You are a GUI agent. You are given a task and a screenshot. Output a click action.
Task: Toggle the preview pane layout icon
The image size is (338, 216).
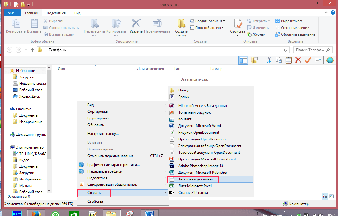(243, 60)
